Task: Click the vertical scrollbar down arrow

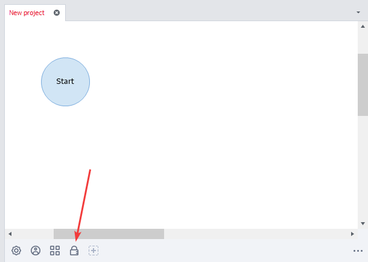Action: click(363, 223)
